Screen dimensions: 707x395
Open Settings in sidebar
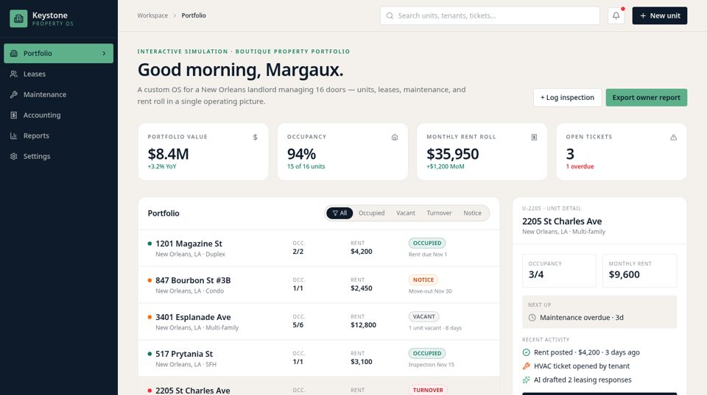pos(59,156)
